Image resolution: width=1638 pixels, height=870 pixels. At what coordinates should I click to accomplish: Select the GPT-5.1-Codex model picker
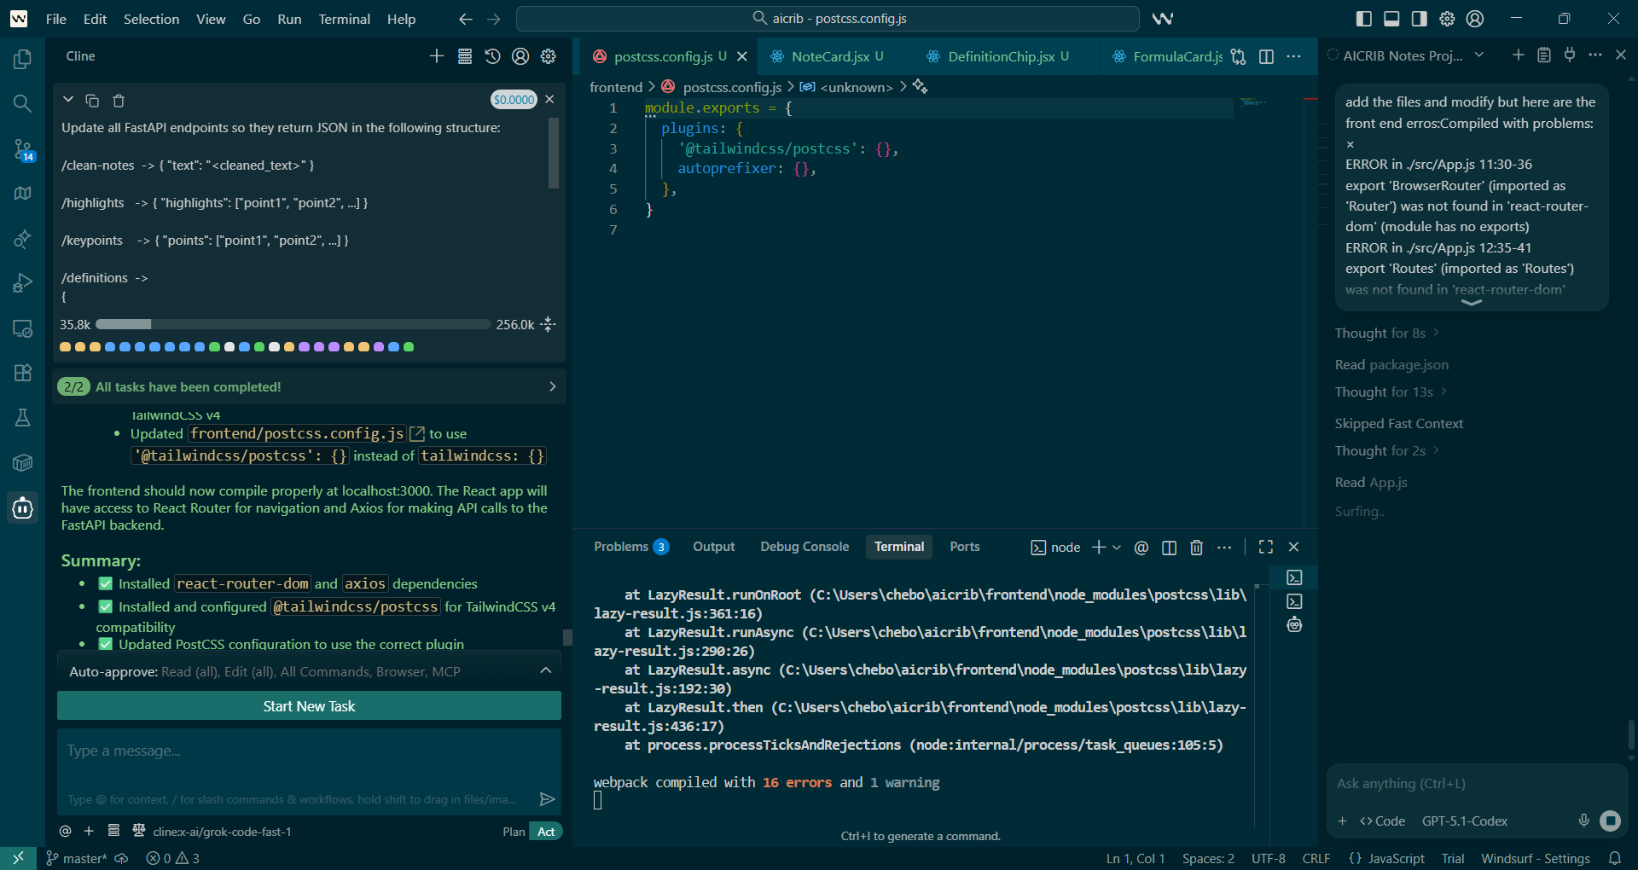click(x=1464, y=821)
